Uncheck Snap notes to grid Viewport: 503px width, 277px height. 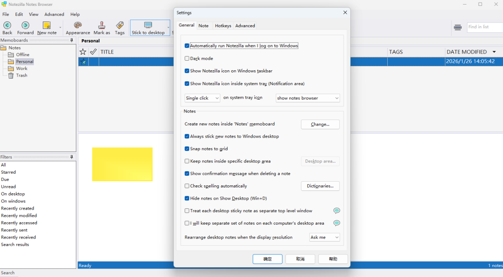pos(187,149)
